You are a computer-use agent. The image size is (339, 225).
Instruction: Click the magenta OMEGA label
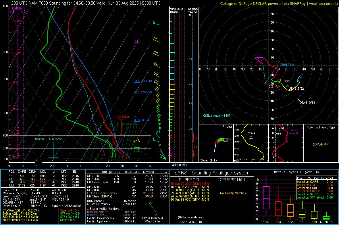pyautogui.click(x=18, y=8)
